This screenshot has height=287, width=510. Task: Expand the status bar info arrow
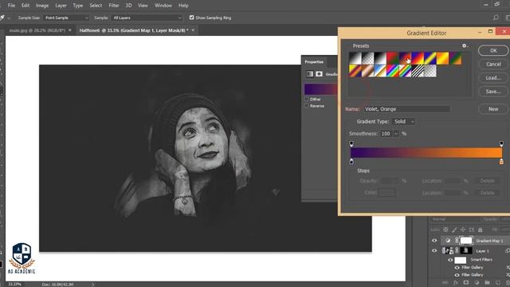click(x=92, y=285)
